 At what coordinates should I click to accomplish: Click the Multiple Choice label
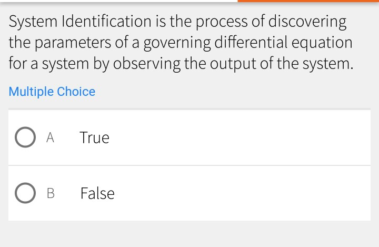[52, 92]
